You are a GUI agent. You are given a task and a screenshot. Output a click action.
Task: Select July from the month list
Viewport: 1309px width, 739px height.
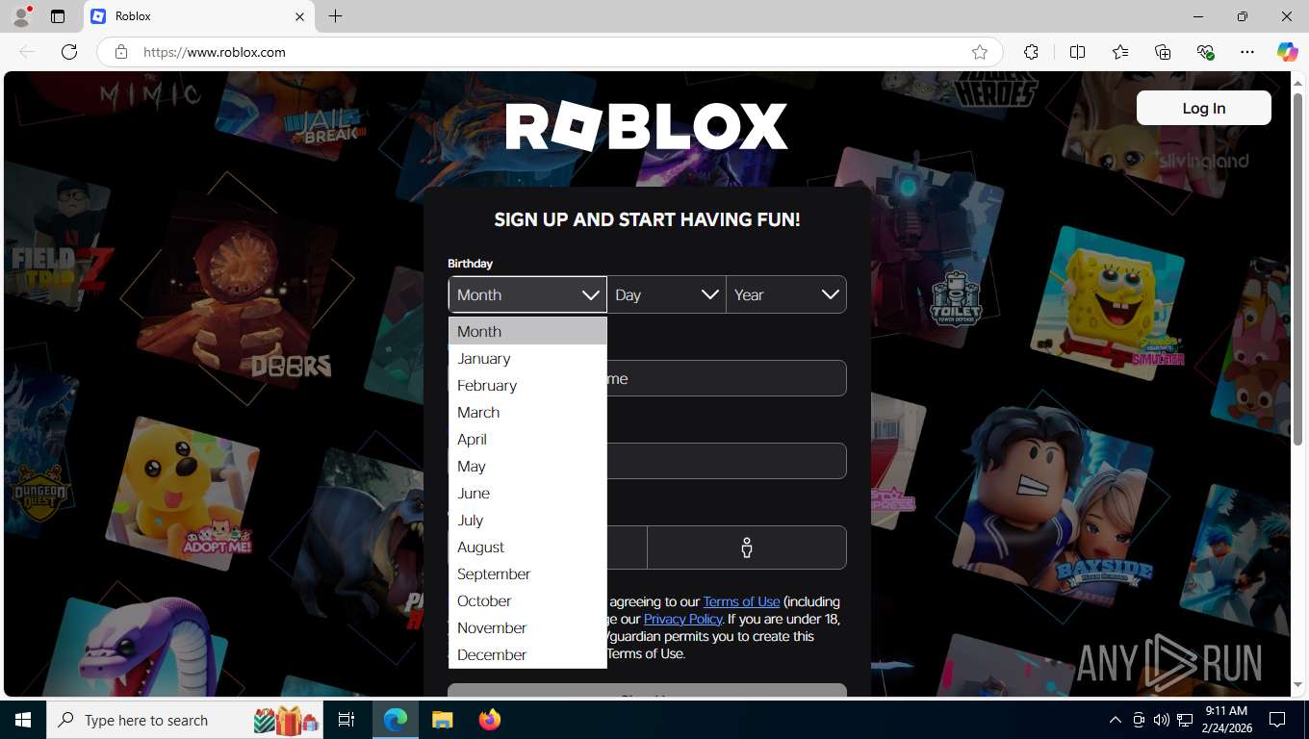click(x=527, y=520)
